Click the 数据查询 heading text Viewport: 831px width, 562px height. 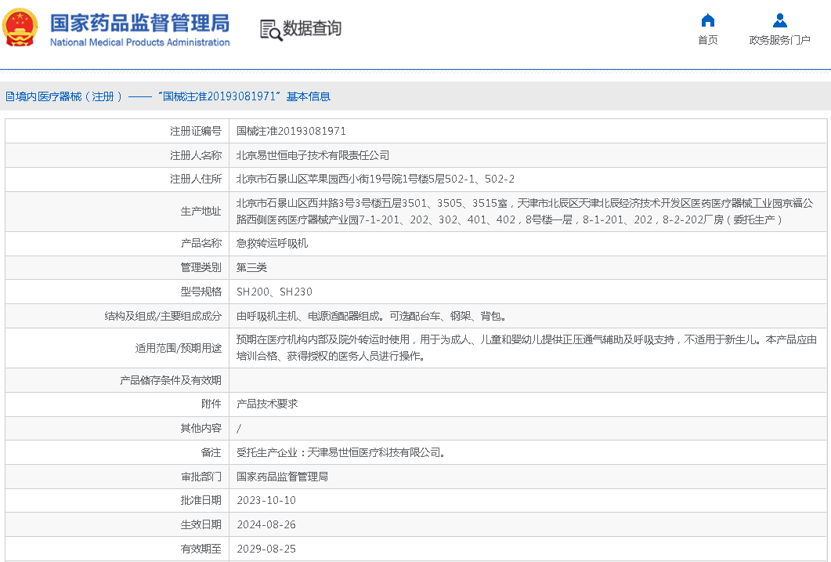tap(313, 29)
